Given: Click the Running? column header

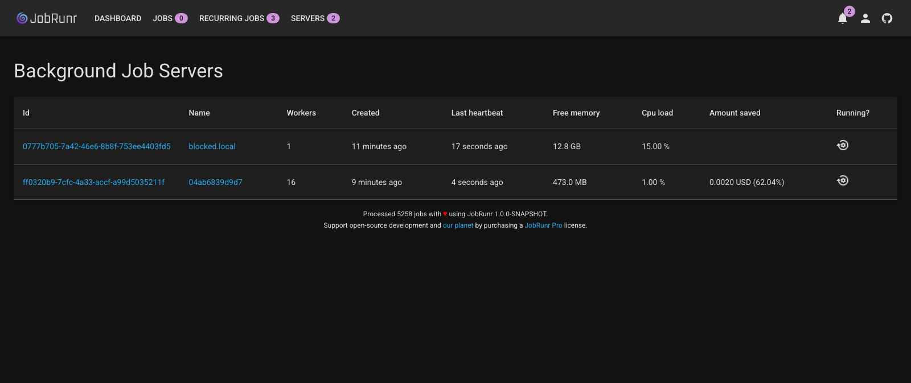Looking at the screenshot, I should [x=853, y=113].
